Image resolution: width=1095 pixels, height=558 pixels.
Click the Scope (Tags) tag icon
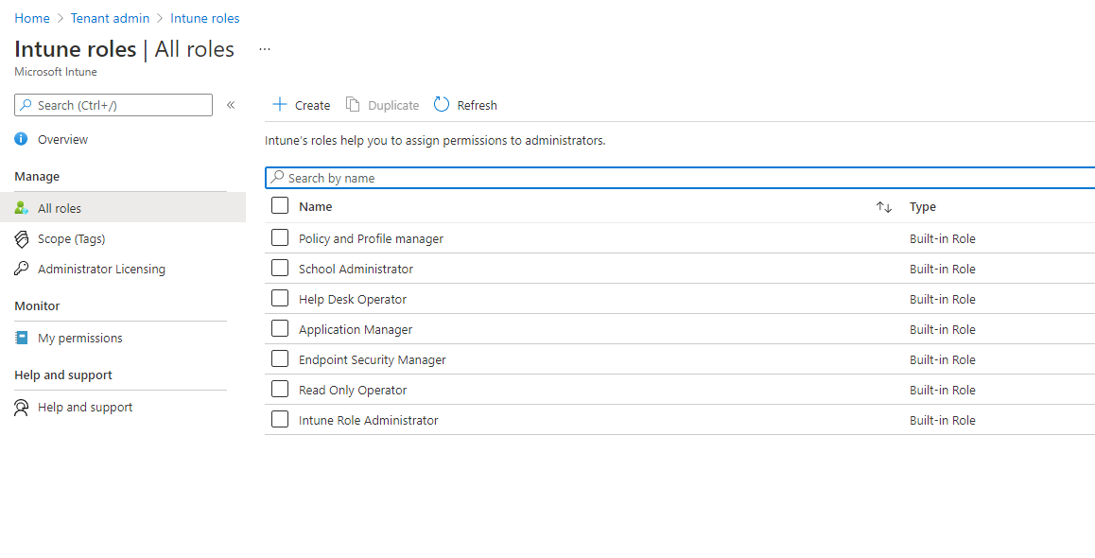(x=22, y=238)
